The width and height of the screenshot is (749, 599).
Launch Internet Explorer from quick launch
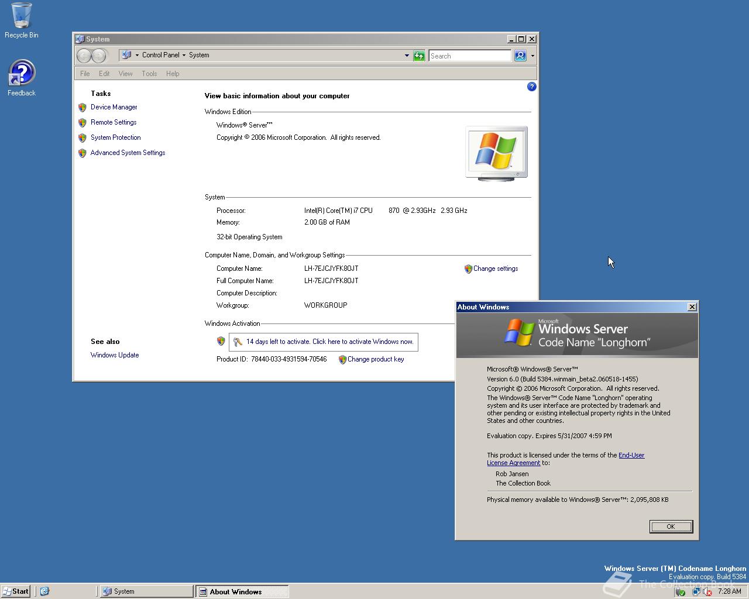44,591
